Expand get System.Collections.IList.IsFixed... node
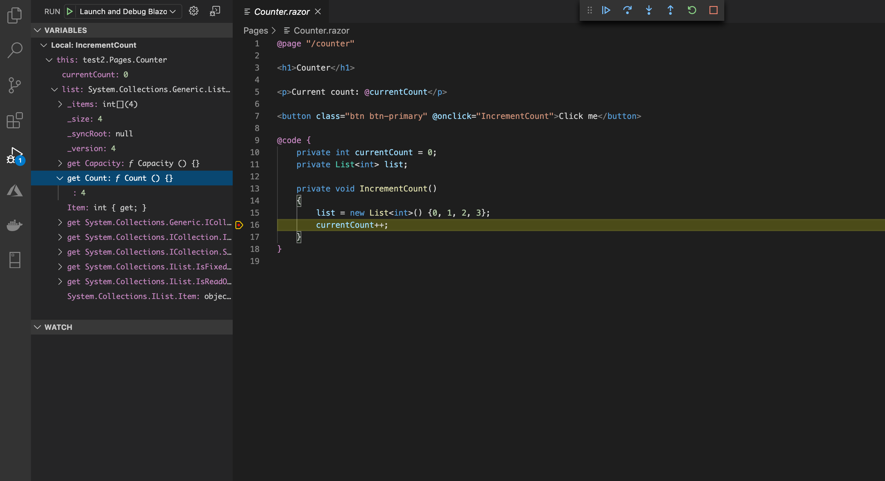Screen dimensions: 885x481 tap(60, 267)
